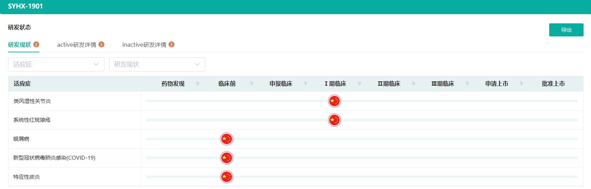The image size is (591, 189).
Task: Switch to the active研发详情 tab
Action: (x=76, y=45)
